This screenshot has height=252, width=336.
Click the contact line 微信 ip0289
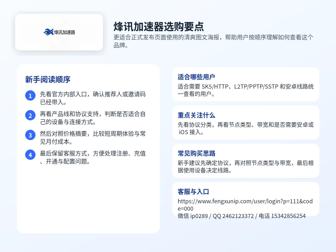tap(241, 216)
